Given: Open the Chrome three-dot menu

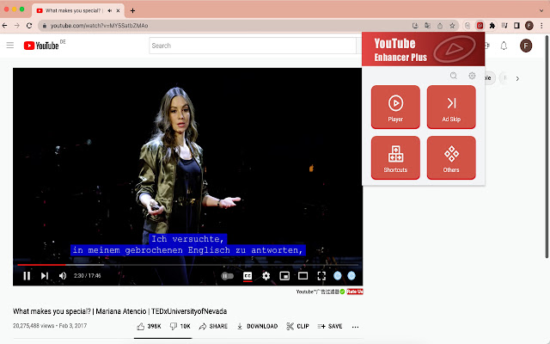Looking at the screenshot, I should coord(541,26).
